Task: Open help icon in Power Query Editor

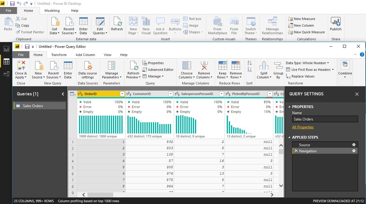Action: tap(362, 55)
